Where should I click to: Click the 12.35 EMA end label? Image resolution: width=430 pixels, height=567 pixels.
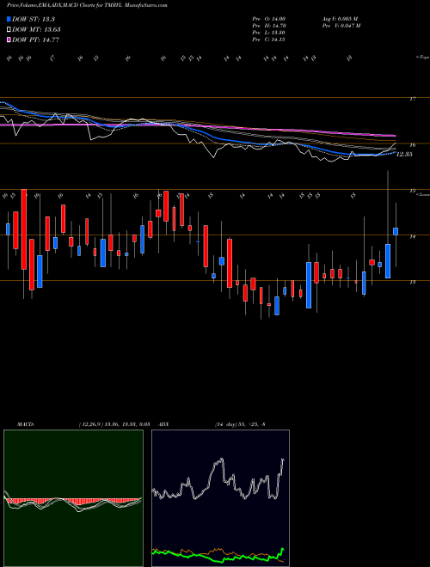tap(404, 155)
